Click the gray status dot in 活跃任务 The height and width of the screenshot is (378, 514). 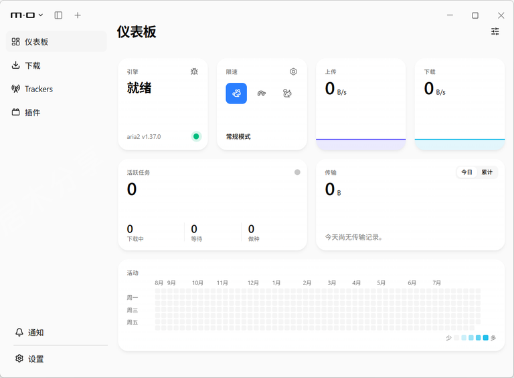click(x=297, y=172)
